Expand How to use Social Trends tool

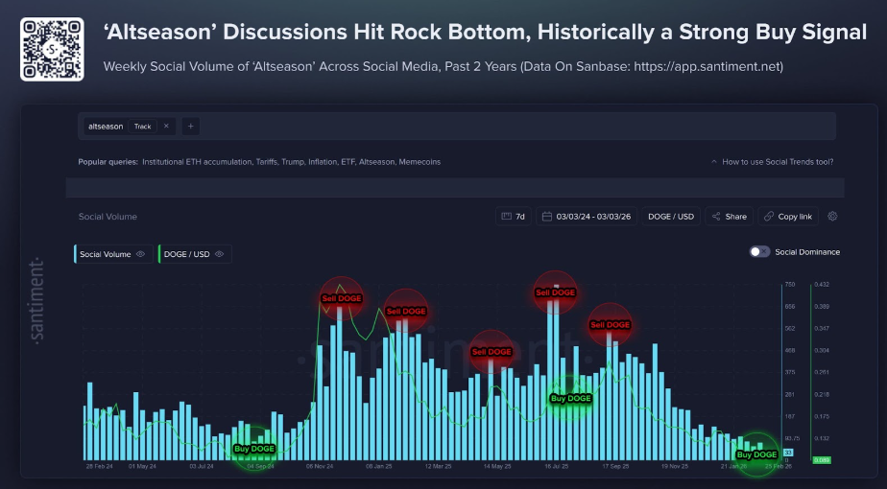(772, 162)
